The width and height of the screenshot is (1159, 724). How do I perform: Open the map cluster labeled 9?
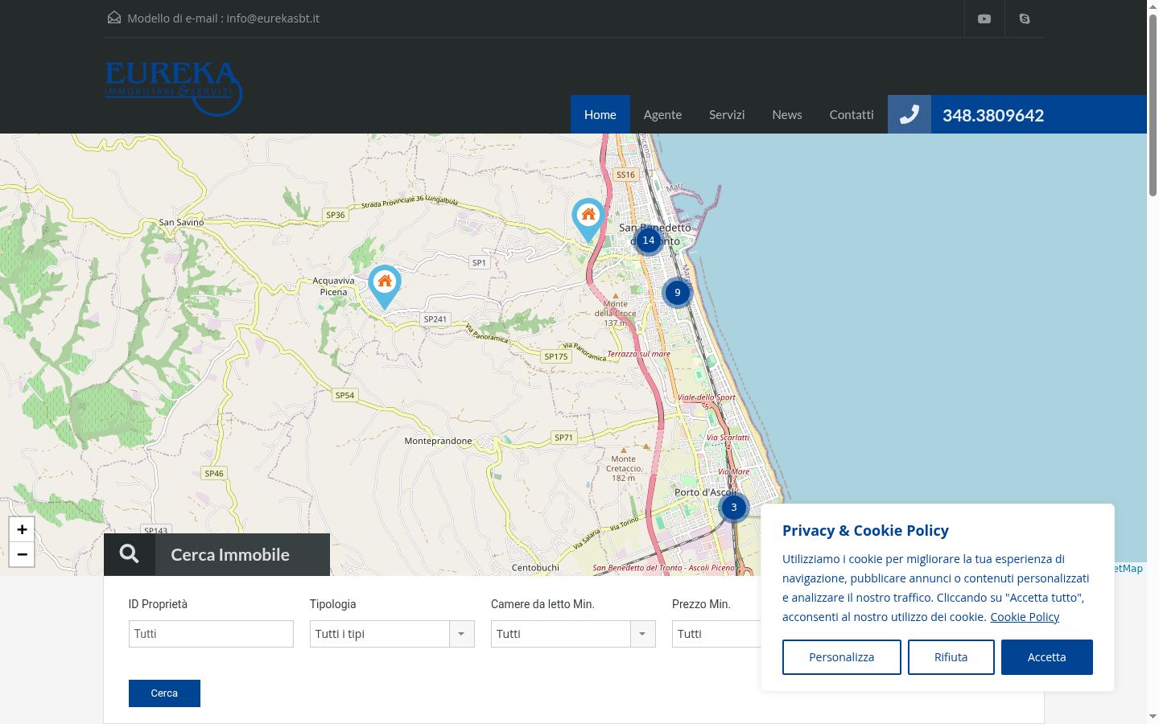(x=678, y=293)
